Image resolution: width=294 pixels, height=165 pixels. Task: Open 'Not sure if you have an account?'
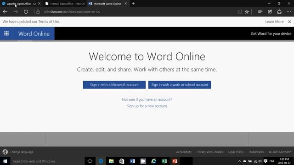click(147, 99)
